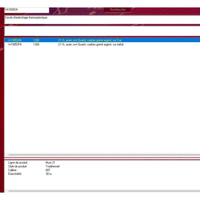Click the Recherche search button

[118, 9]
